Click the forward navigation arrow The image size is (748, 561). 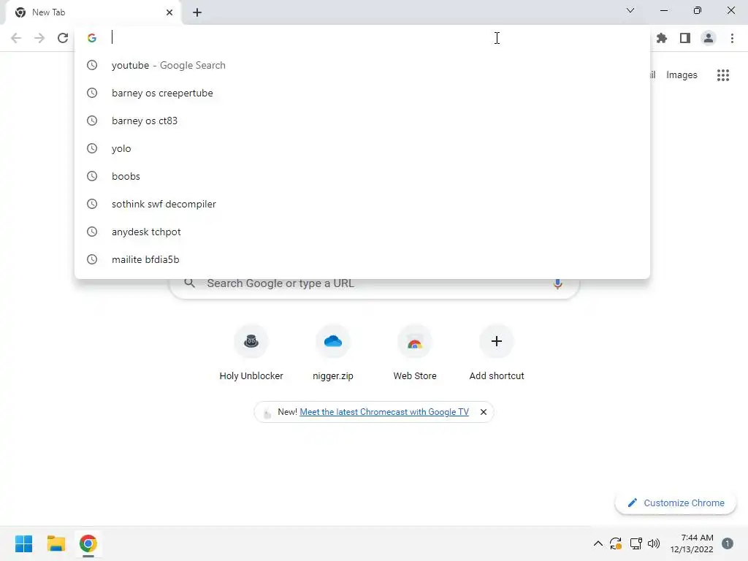[x=39, y=38]
